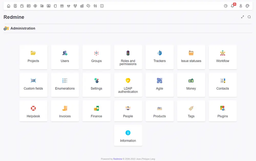Viewport: 256px width, 161px height.
Task: Open the person badge icon in top toolbar
Action: (x=15, y=6)
